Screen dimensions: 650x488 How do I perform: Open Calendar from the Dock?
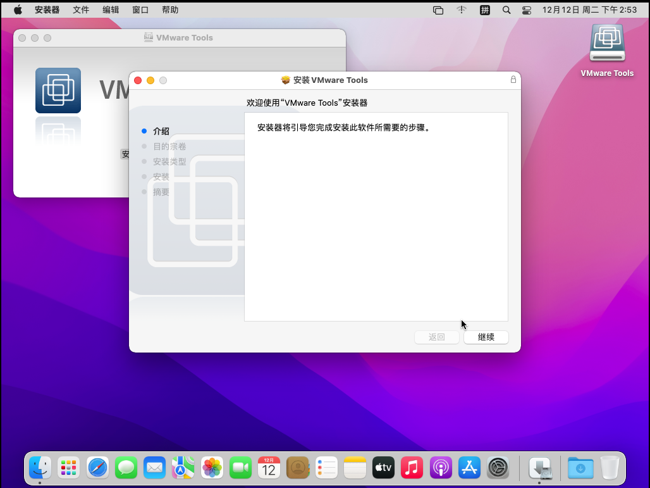tap(269, 467)
